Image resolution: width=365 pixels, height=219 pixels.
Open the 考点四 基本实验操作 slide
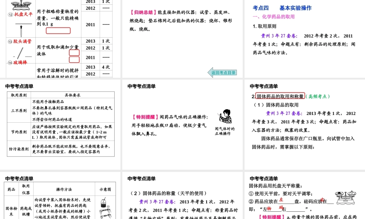point(305,39)
